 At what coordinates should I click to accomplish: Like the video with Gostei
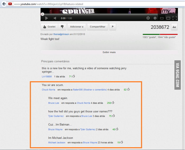[49, 27]
